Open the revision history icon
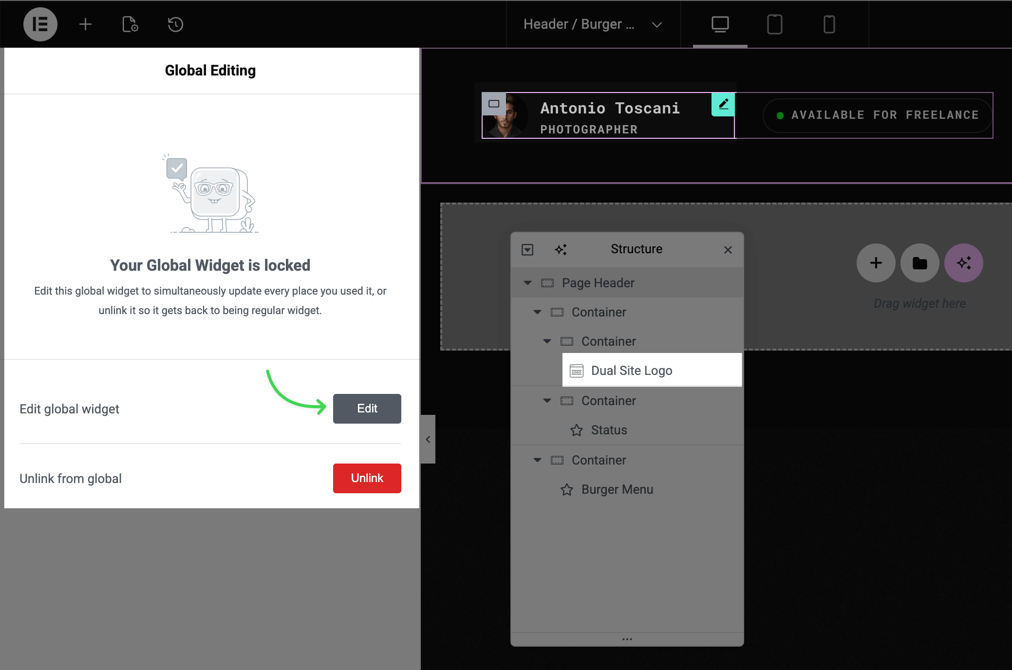The height and width of the screenshot is (670, 1012). point(175,24)
